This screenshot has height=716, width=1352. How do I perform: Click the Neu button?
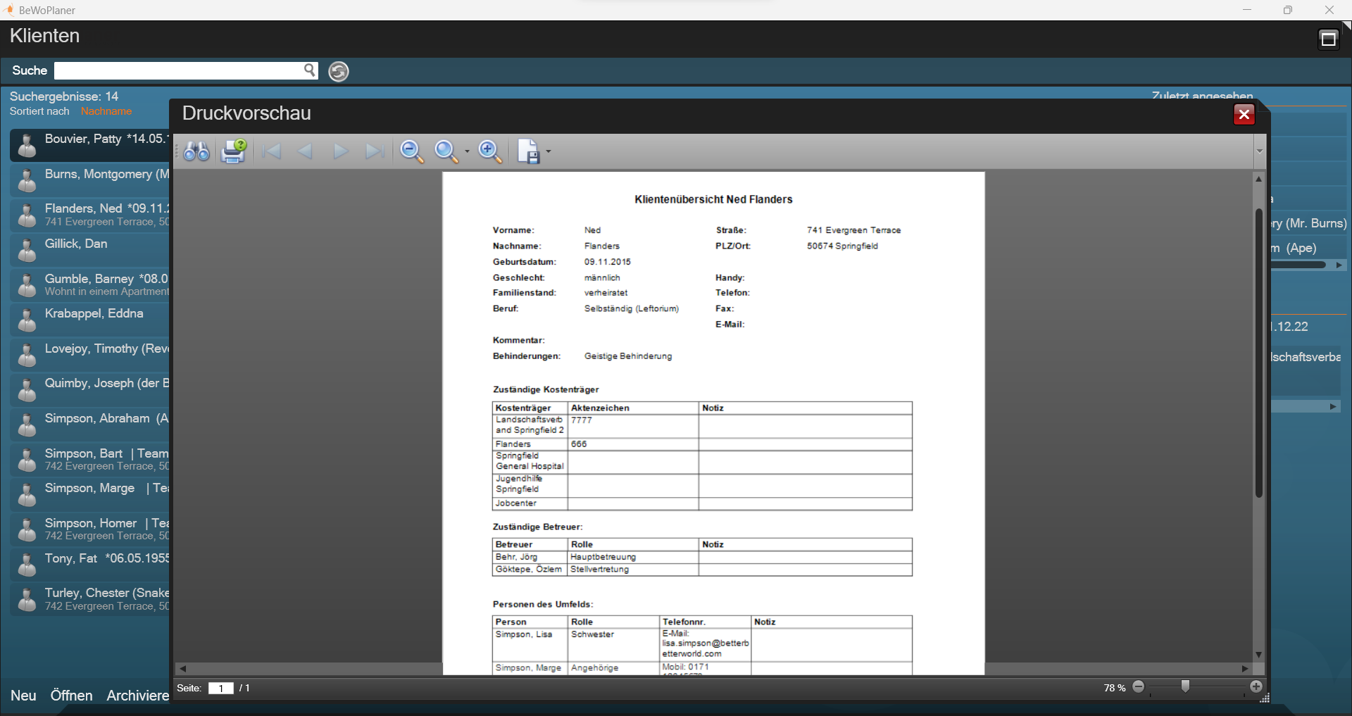coord(23,696)
